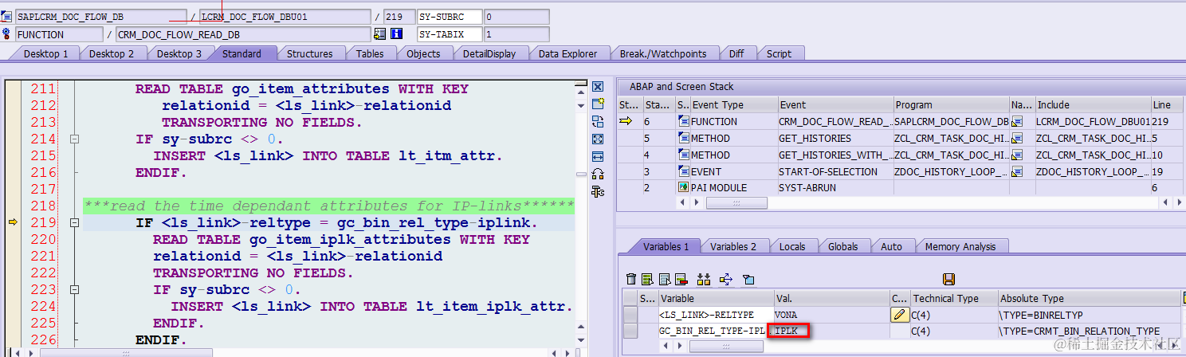
Task: Switch to the Locals tab
Action: pos(792,246)
